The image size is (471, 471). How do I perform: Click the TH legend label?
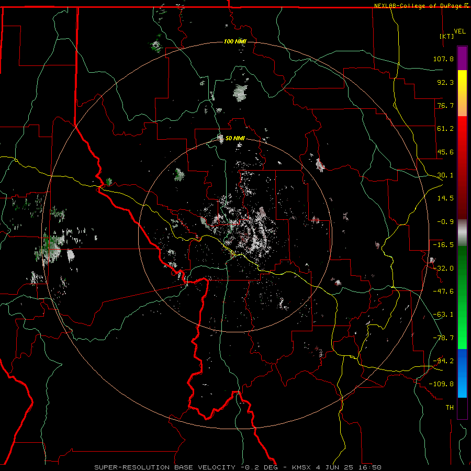tap(450, 408)
